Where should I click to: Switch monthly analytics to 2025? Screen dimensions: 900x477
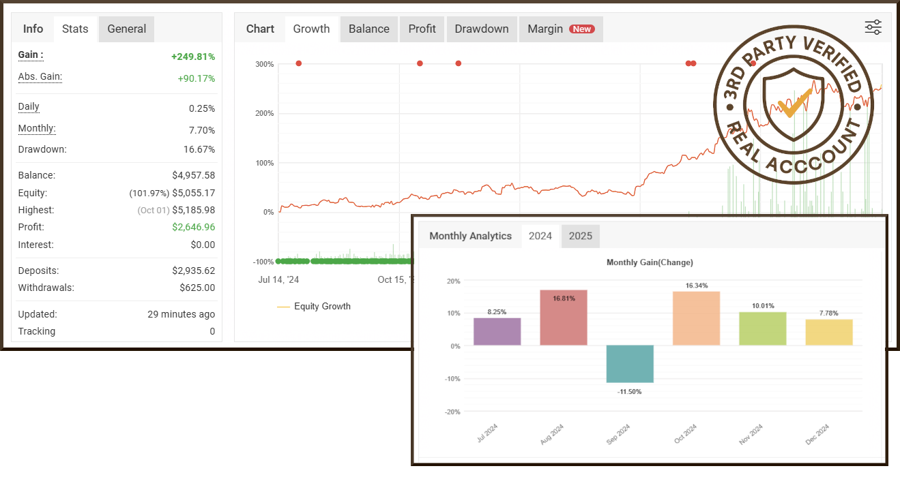(580, 236)
